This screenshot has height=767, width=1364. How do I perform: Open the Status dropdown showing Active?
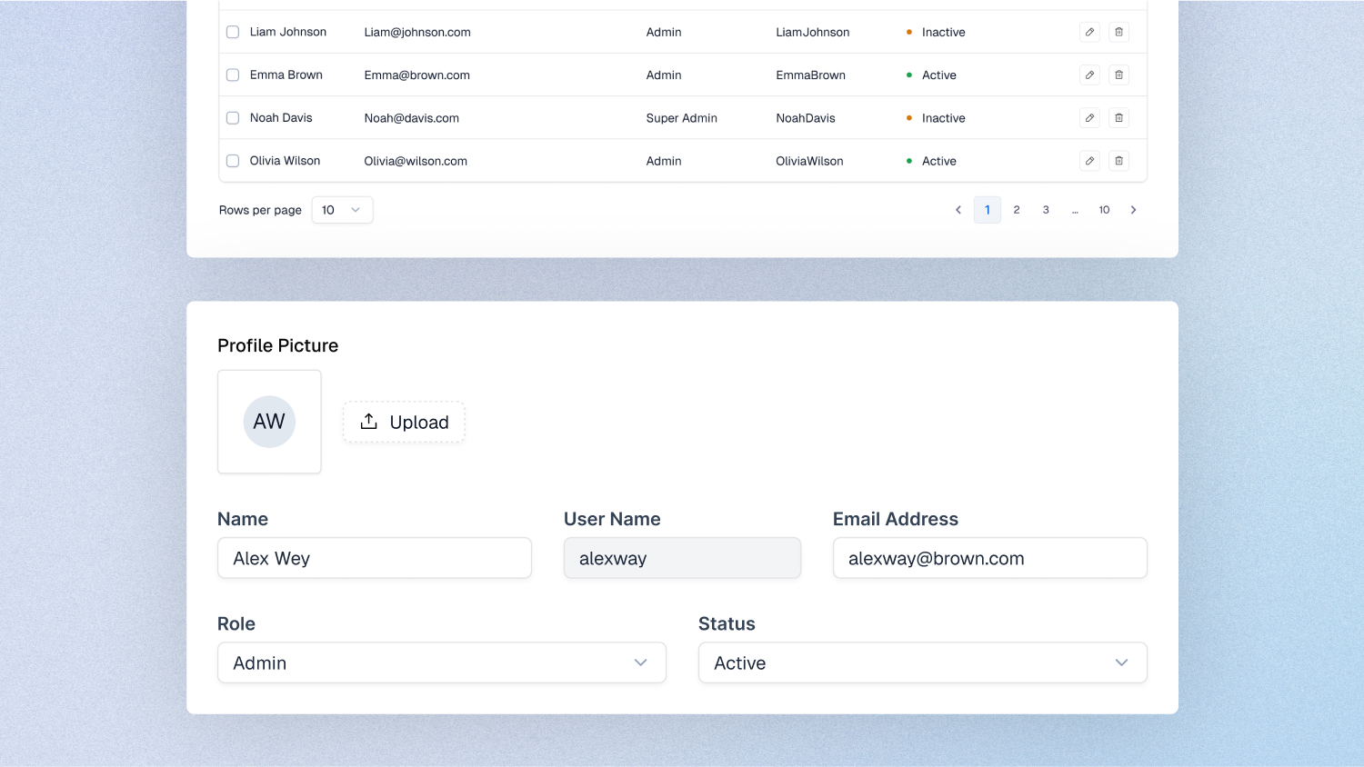(922, 662)
